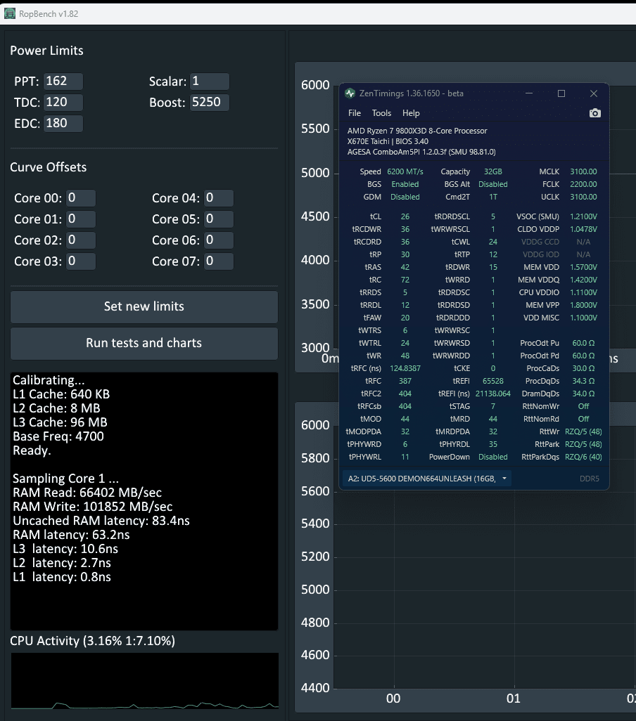The width and height of the screenshot is (636, 721).
Task: Click the RAM Write 101852 MB/sec line
Action: 92,507
